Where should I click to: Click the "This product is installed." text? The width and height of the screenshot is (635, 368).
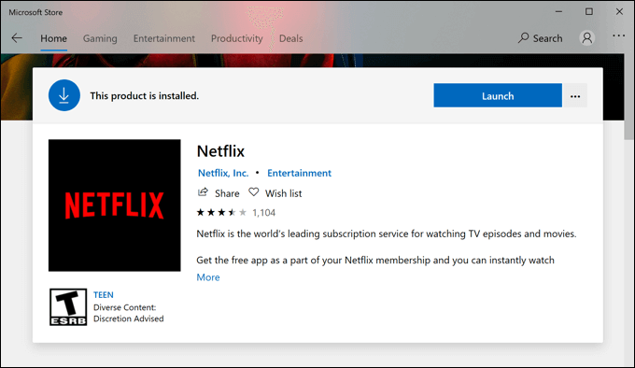click(144, 96)
